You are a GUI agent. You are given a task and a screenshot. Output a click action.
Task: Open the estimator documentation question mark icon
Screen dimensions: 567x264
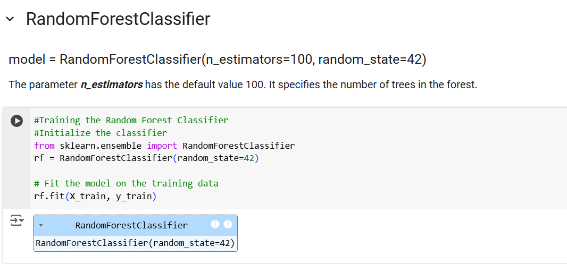[x=228, y=225]
